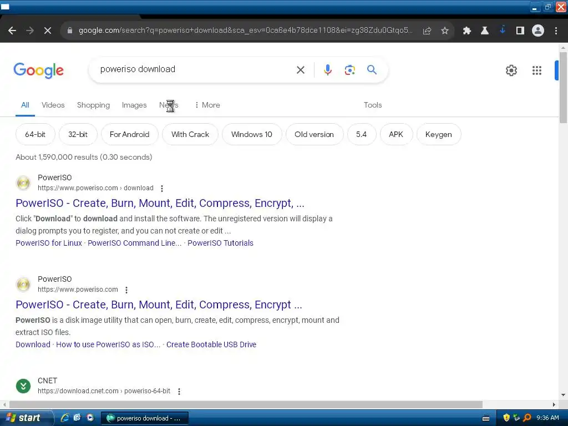Stop loading the page
The width and height of the screenshot is (568, 426).
point(48,31)
